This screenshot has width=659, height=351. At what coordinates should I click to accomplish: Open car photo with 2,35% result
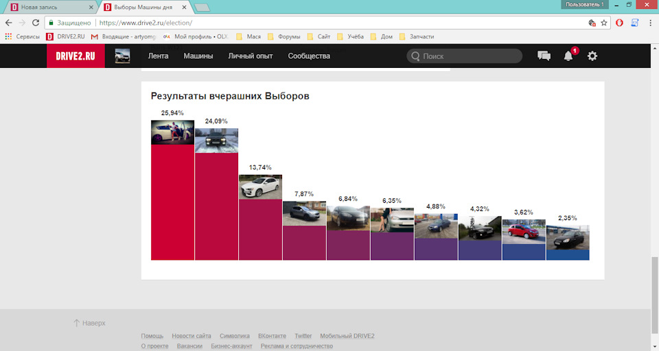568,237
